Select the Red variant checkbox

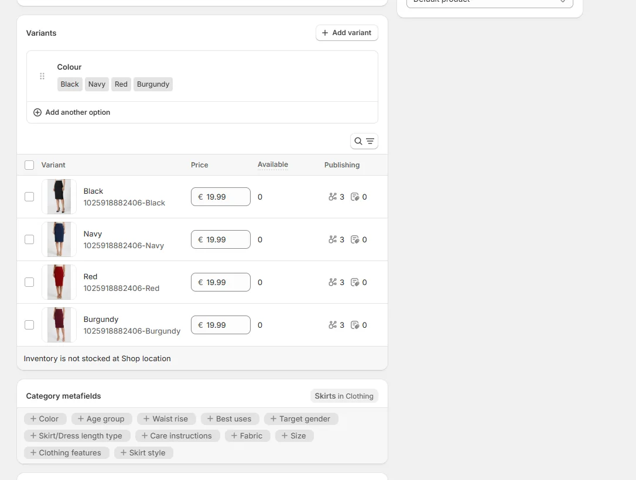point(29,282)
